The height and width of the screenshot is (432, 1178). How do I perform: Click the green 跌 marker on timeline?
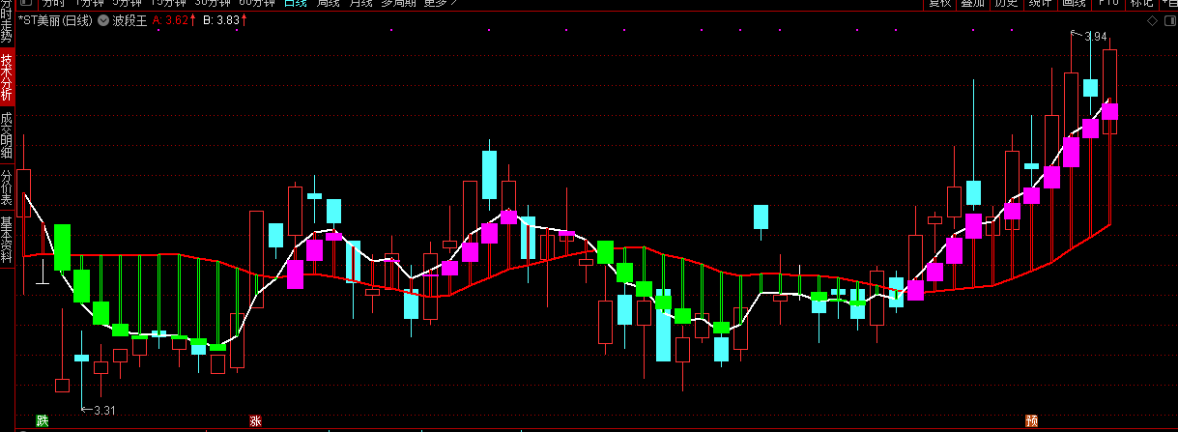43,421
